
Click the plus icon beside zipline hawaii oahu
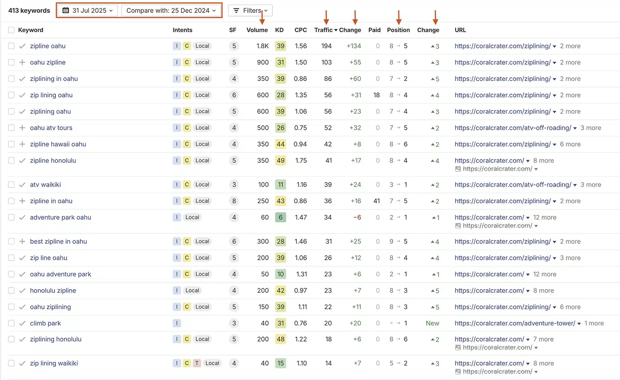[x=22, y=144]
